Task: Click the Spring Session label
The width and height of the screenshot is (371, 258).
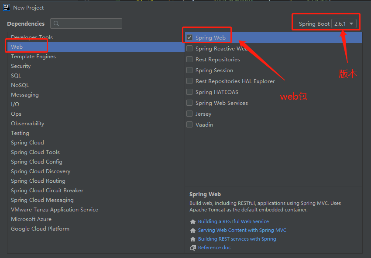Action: [x=214, y=70]
